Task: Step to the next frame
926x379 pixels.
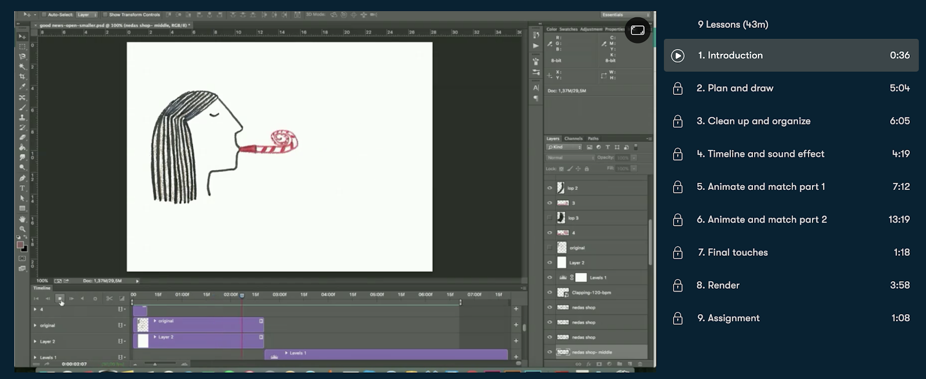Action: (x=71, y=299)
